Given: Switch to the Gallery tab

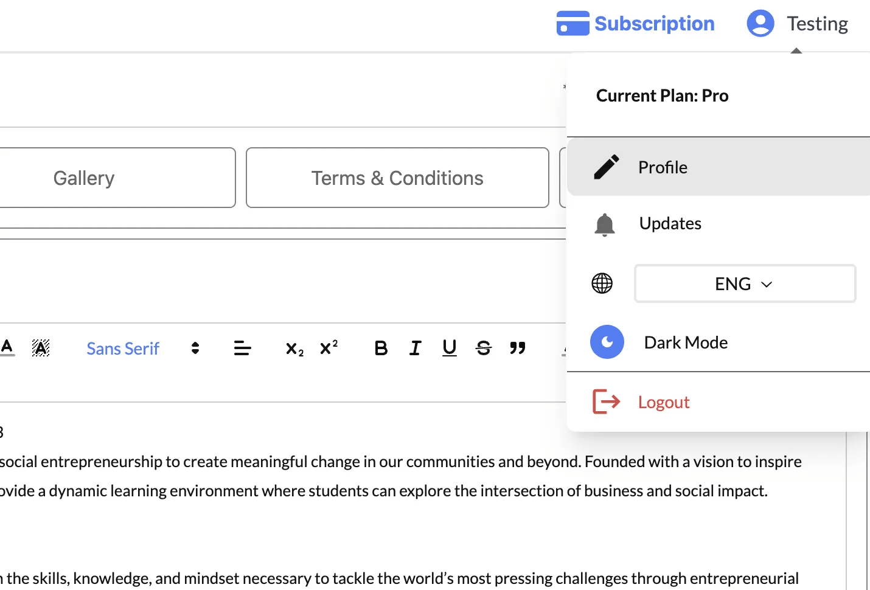Looking at the screenshot, I should 83,178.
